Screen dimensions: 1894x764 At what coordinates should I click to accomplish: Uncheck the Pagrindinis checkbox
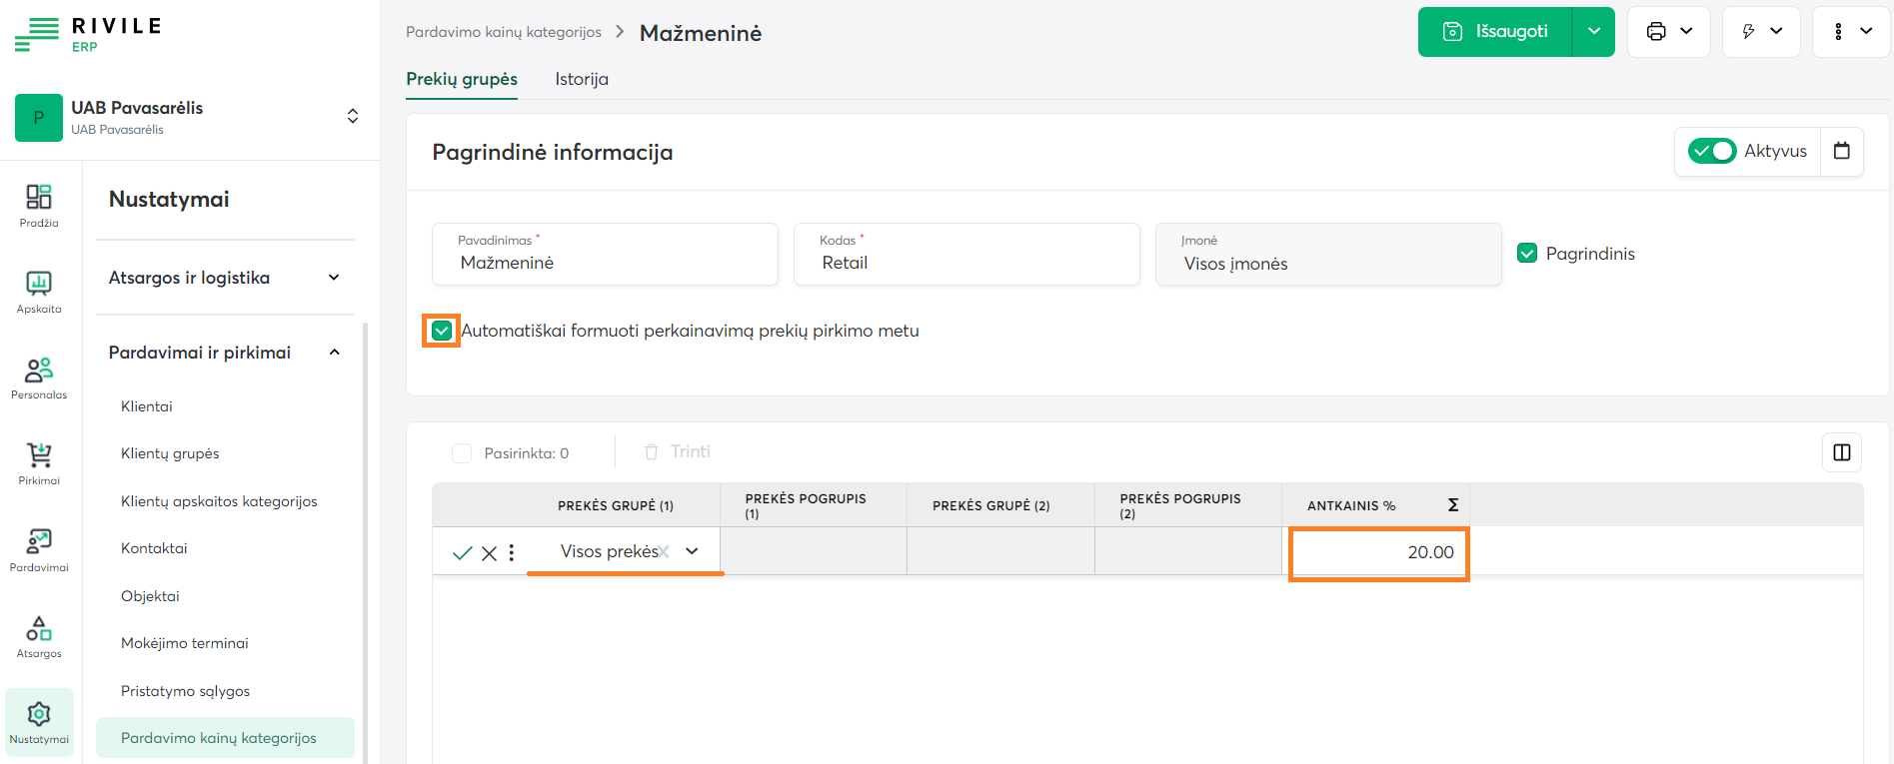click(x=1526, y=254)
